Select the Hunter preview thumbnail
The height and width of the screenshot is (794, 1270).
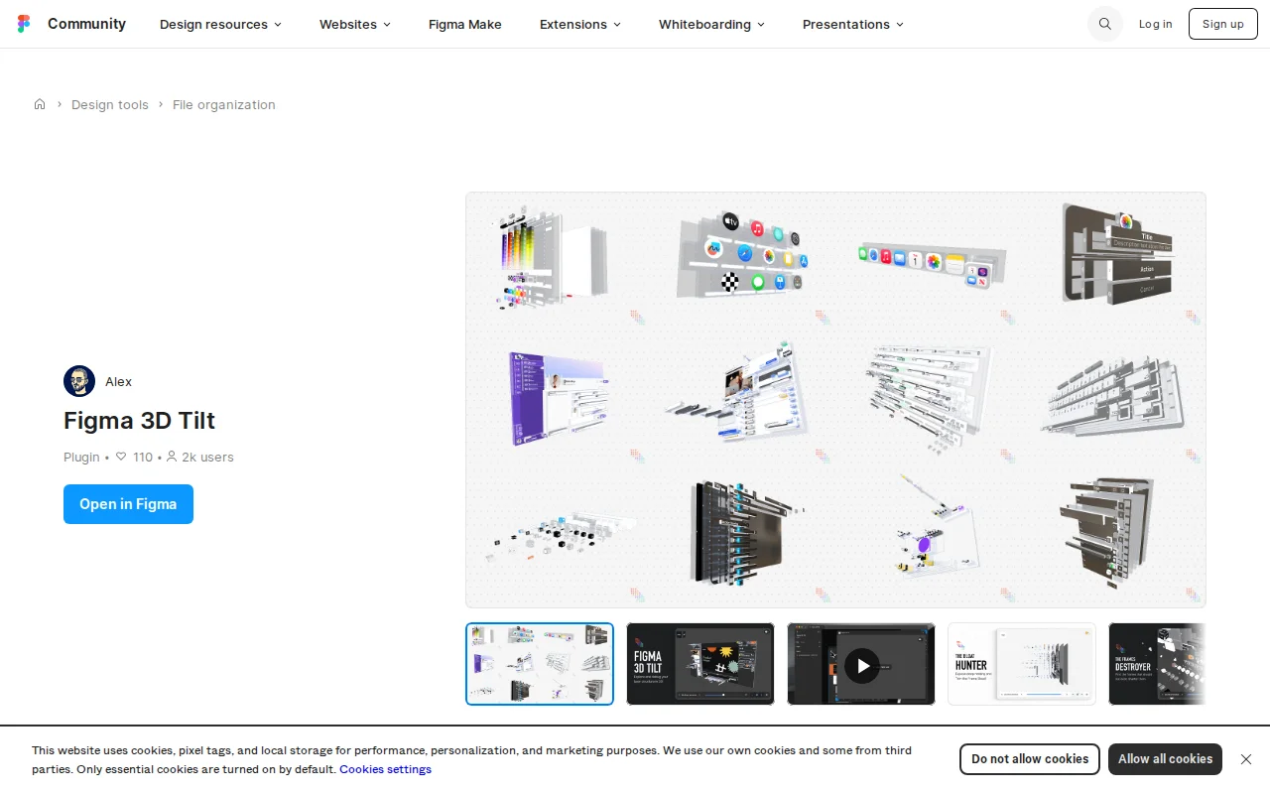(x=1022, y=664)
